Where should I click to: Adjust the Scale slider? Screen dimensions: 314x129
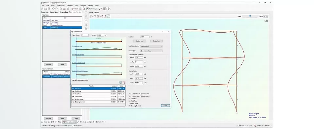tap(250, 16)
